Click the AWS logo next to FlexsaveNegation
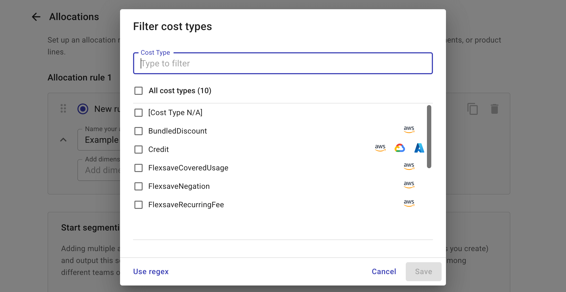 [409, 185]
